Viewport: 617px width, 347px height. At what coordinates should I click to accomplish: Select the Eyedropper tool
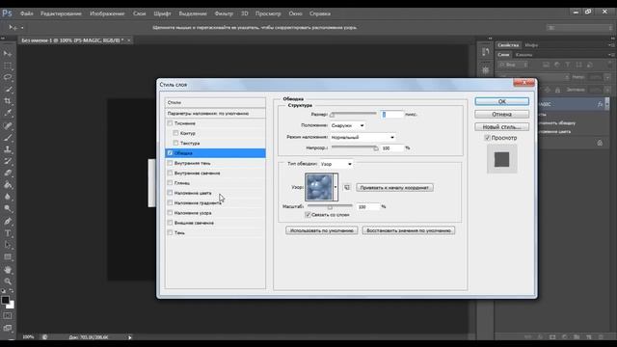tap(8, 114)
